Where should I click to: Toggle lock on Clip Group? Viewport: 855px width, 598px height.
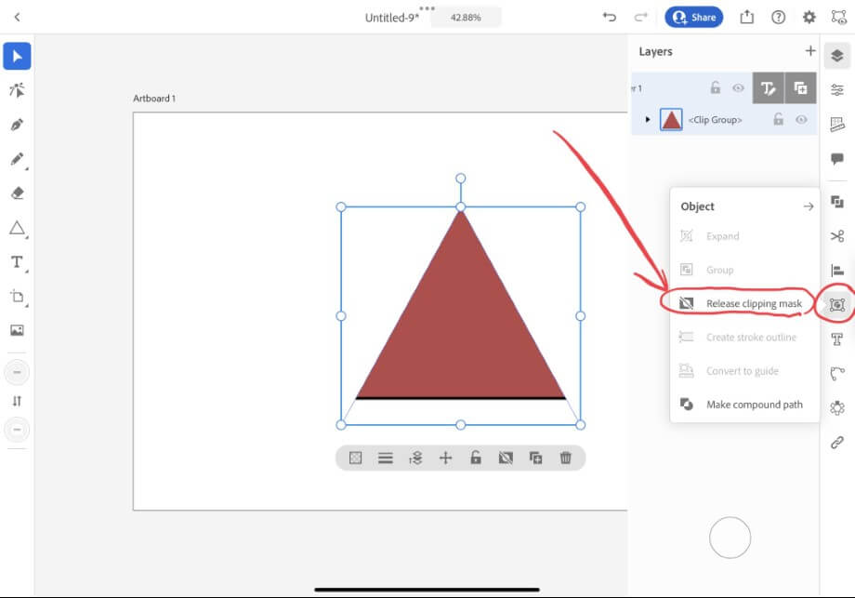point(778,119)
